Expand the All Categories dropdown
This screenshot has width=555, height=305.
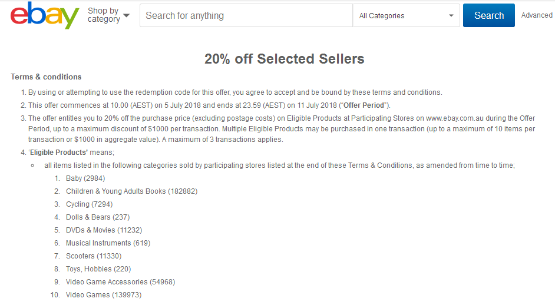point(407,15)
